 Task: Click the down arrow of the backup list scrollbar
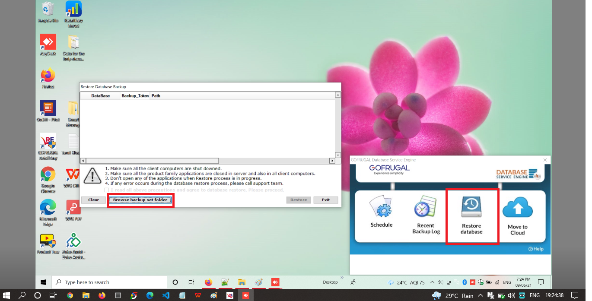tap(338, 155)
